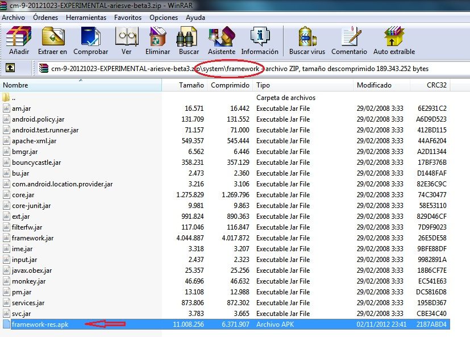Open the Buscar binoculars tool

(x=189, y=40)
